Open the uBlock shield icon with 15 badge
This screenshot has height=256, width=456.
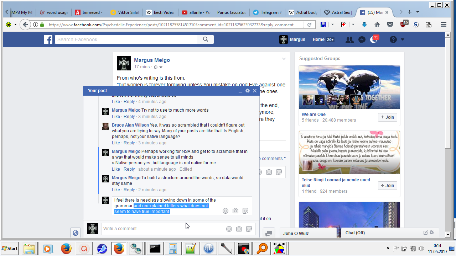[x=404, y=24]
